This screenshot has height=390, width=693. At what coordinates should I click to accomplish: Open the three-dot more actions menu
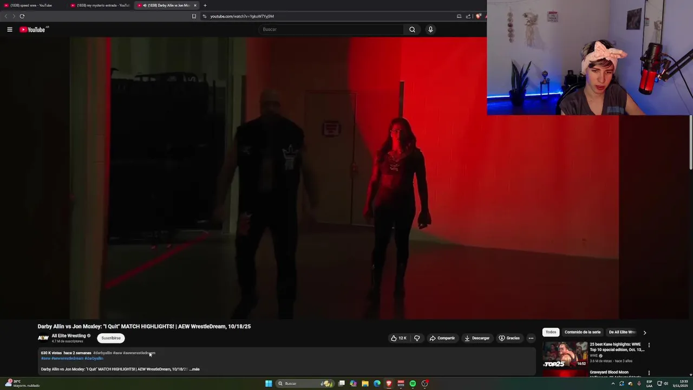531,338
